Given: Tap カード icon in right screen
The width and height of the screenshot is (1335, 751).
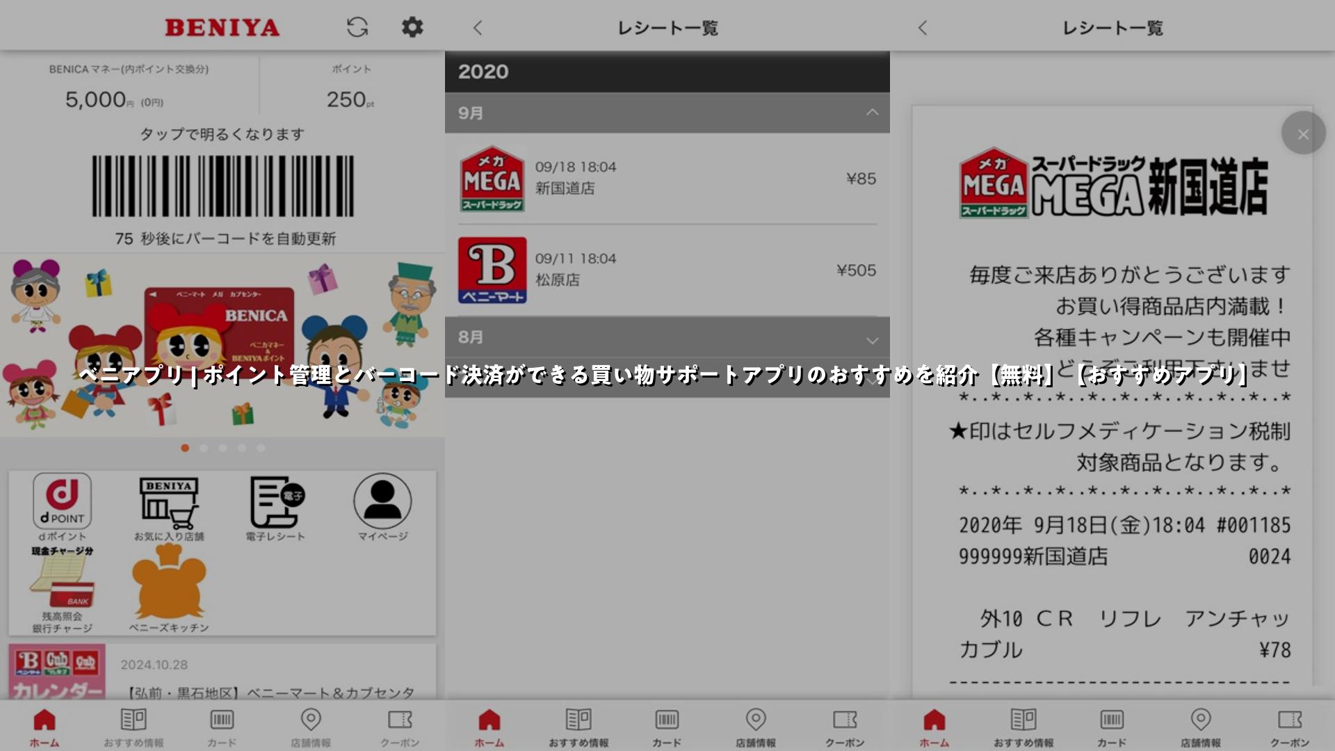Looking at the screenshot, I should (1112, 727).
